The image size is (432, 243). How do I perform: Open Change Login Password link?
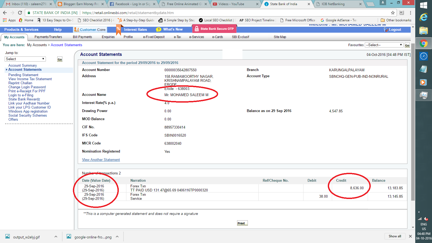[x=27, y=87]
